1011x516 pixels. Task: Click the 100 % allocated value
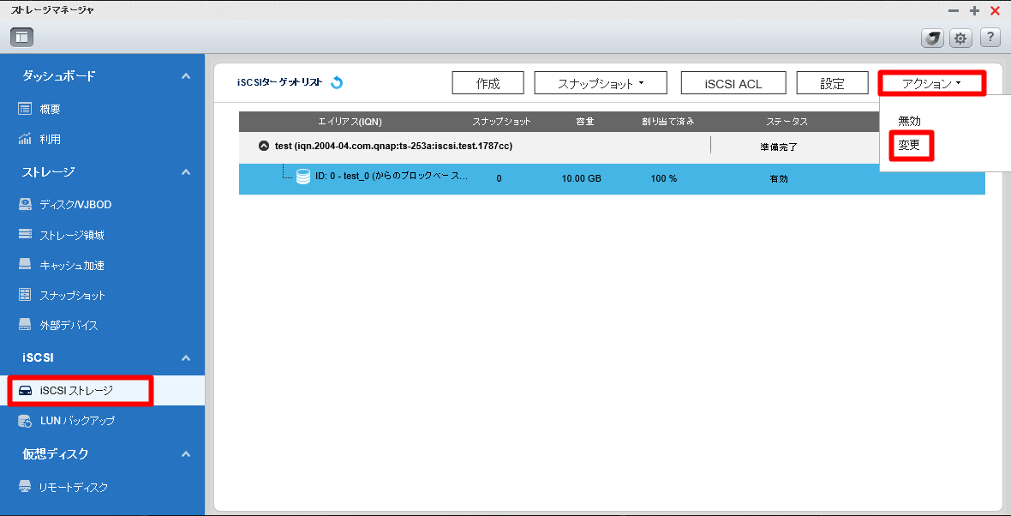pyautogui.click(x=663, y=178)
